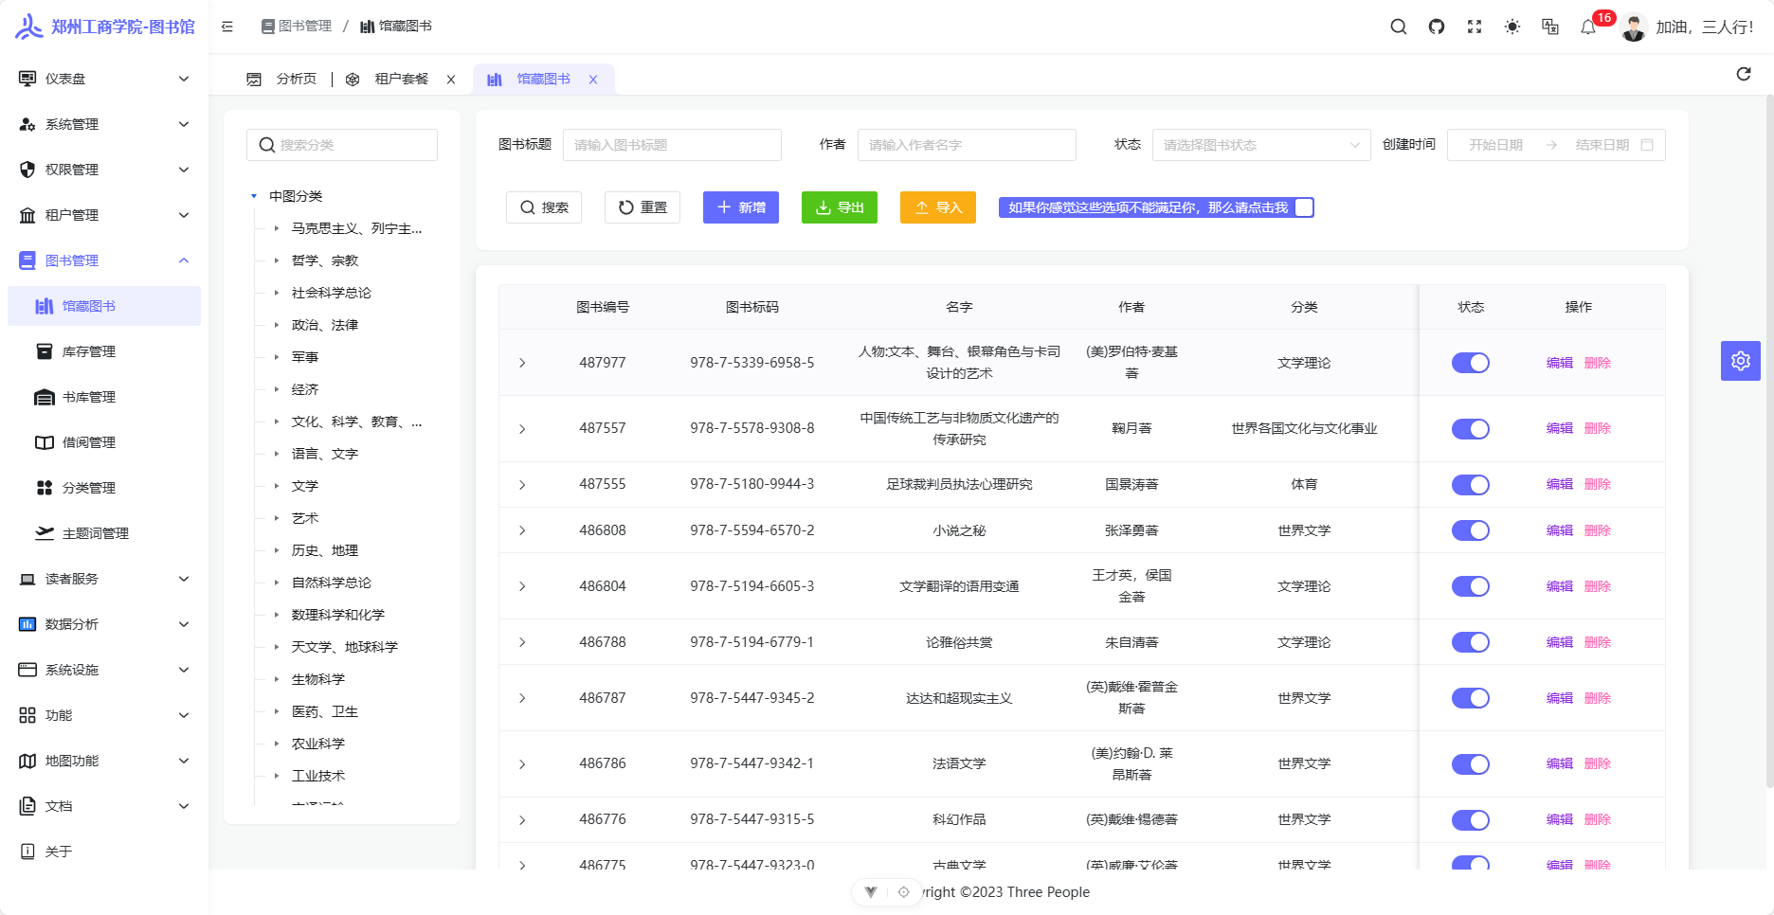The image size is (1774, 915).
Task: Toggle status switch for book 486776
Action: (x=1471, y=820)
